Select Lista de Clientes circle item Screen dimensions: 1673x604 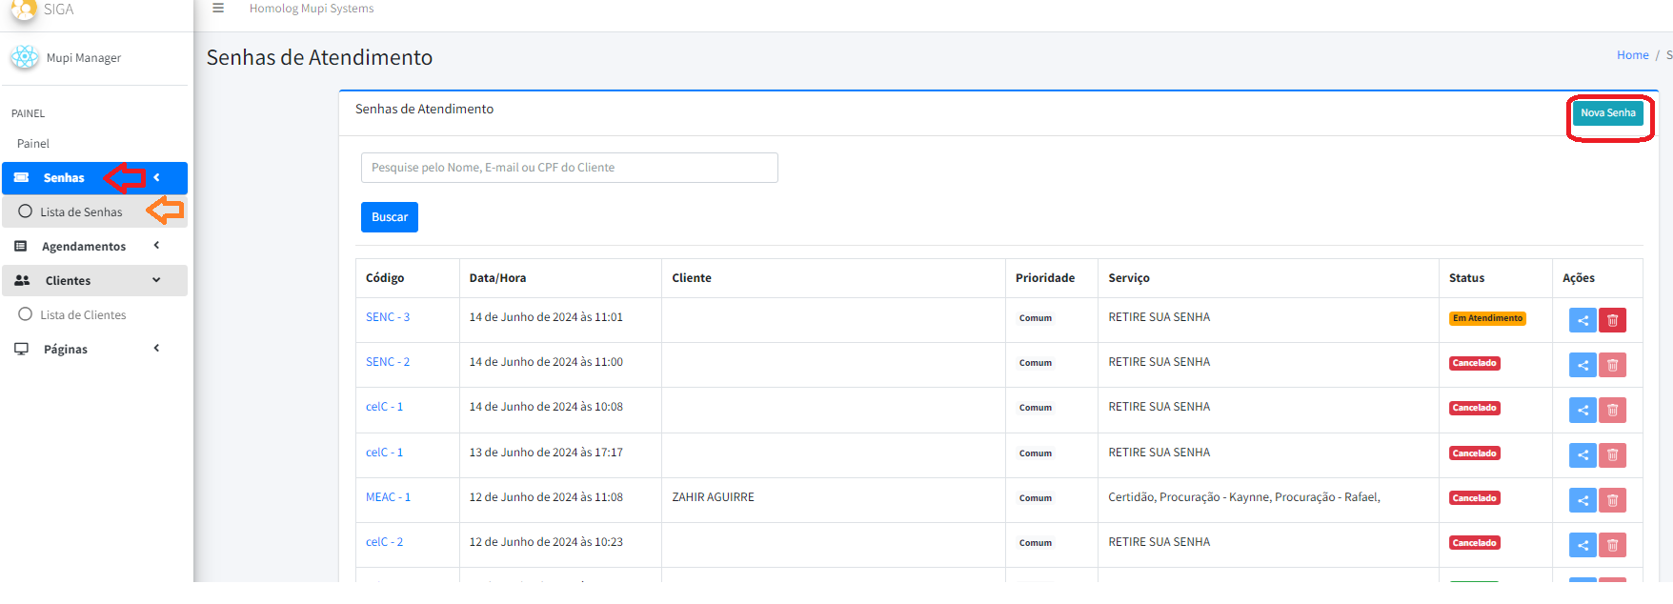pos(83,314)
